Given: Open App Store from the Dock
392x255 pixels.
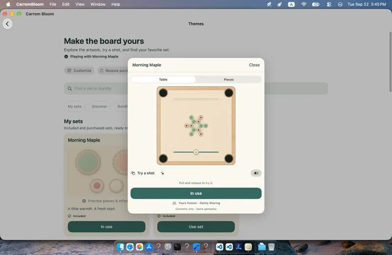Looking at the screenshot, I should (149, 247).
